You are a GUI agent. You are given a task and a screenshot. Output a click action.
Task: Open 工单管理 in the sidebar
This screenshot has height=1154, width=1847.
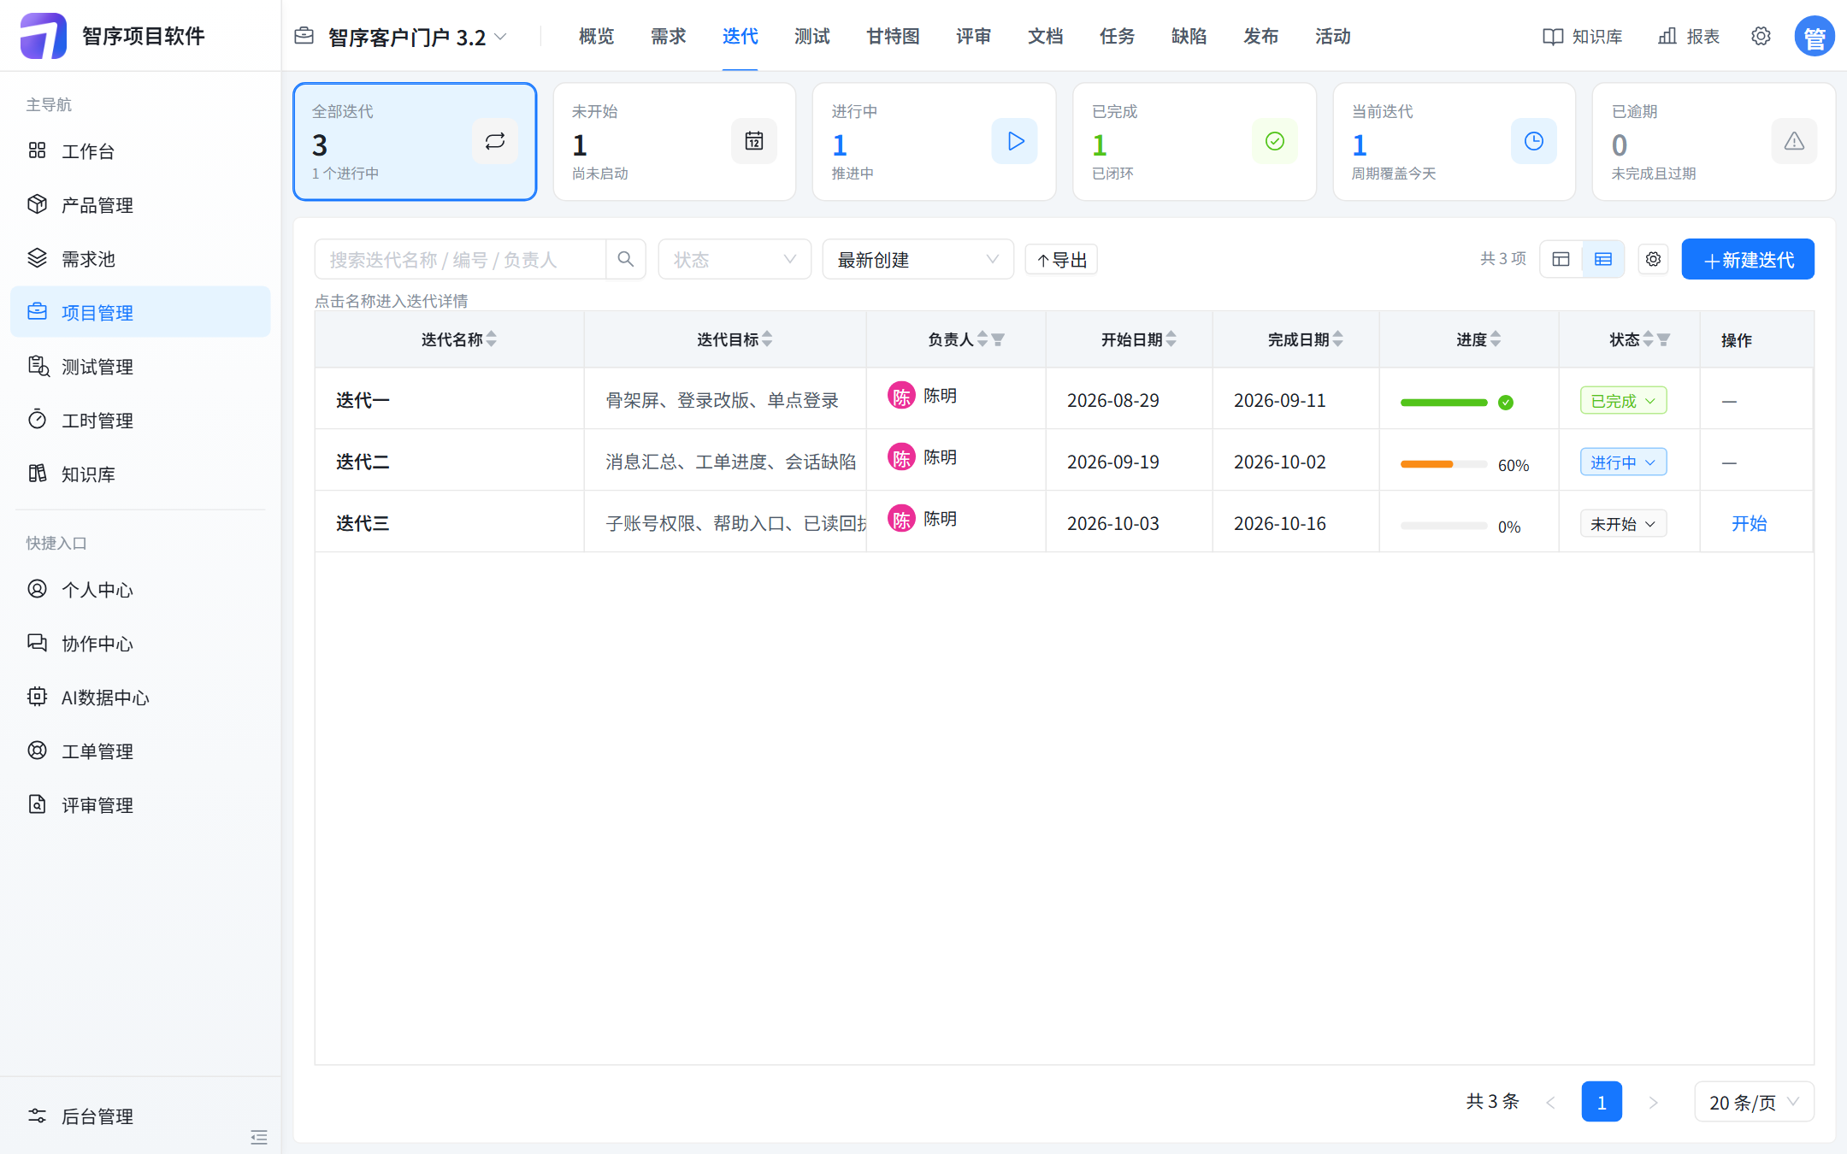pos(140,751)
